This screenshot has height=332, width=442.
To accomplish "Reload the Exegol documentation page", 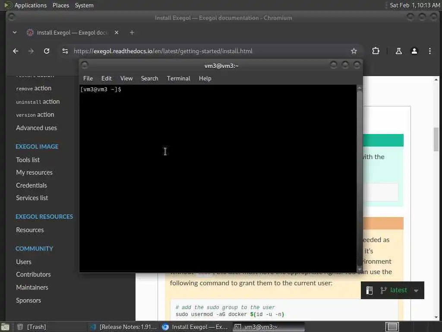I will coord(47,51).
